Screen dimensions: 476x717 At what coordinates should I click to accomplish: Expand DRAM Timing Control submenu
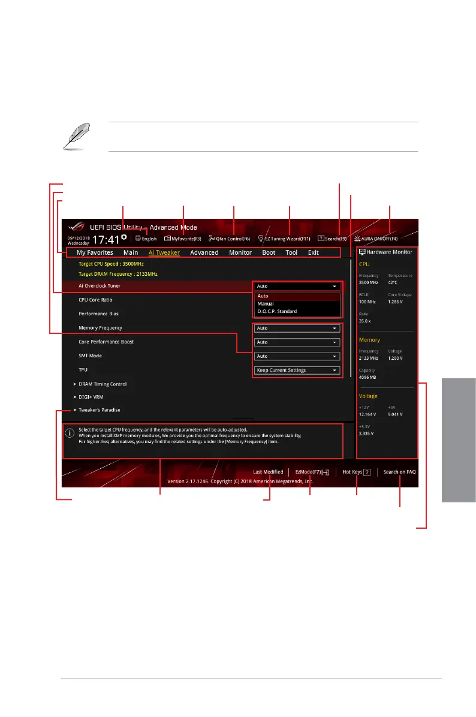click(100, 384)
